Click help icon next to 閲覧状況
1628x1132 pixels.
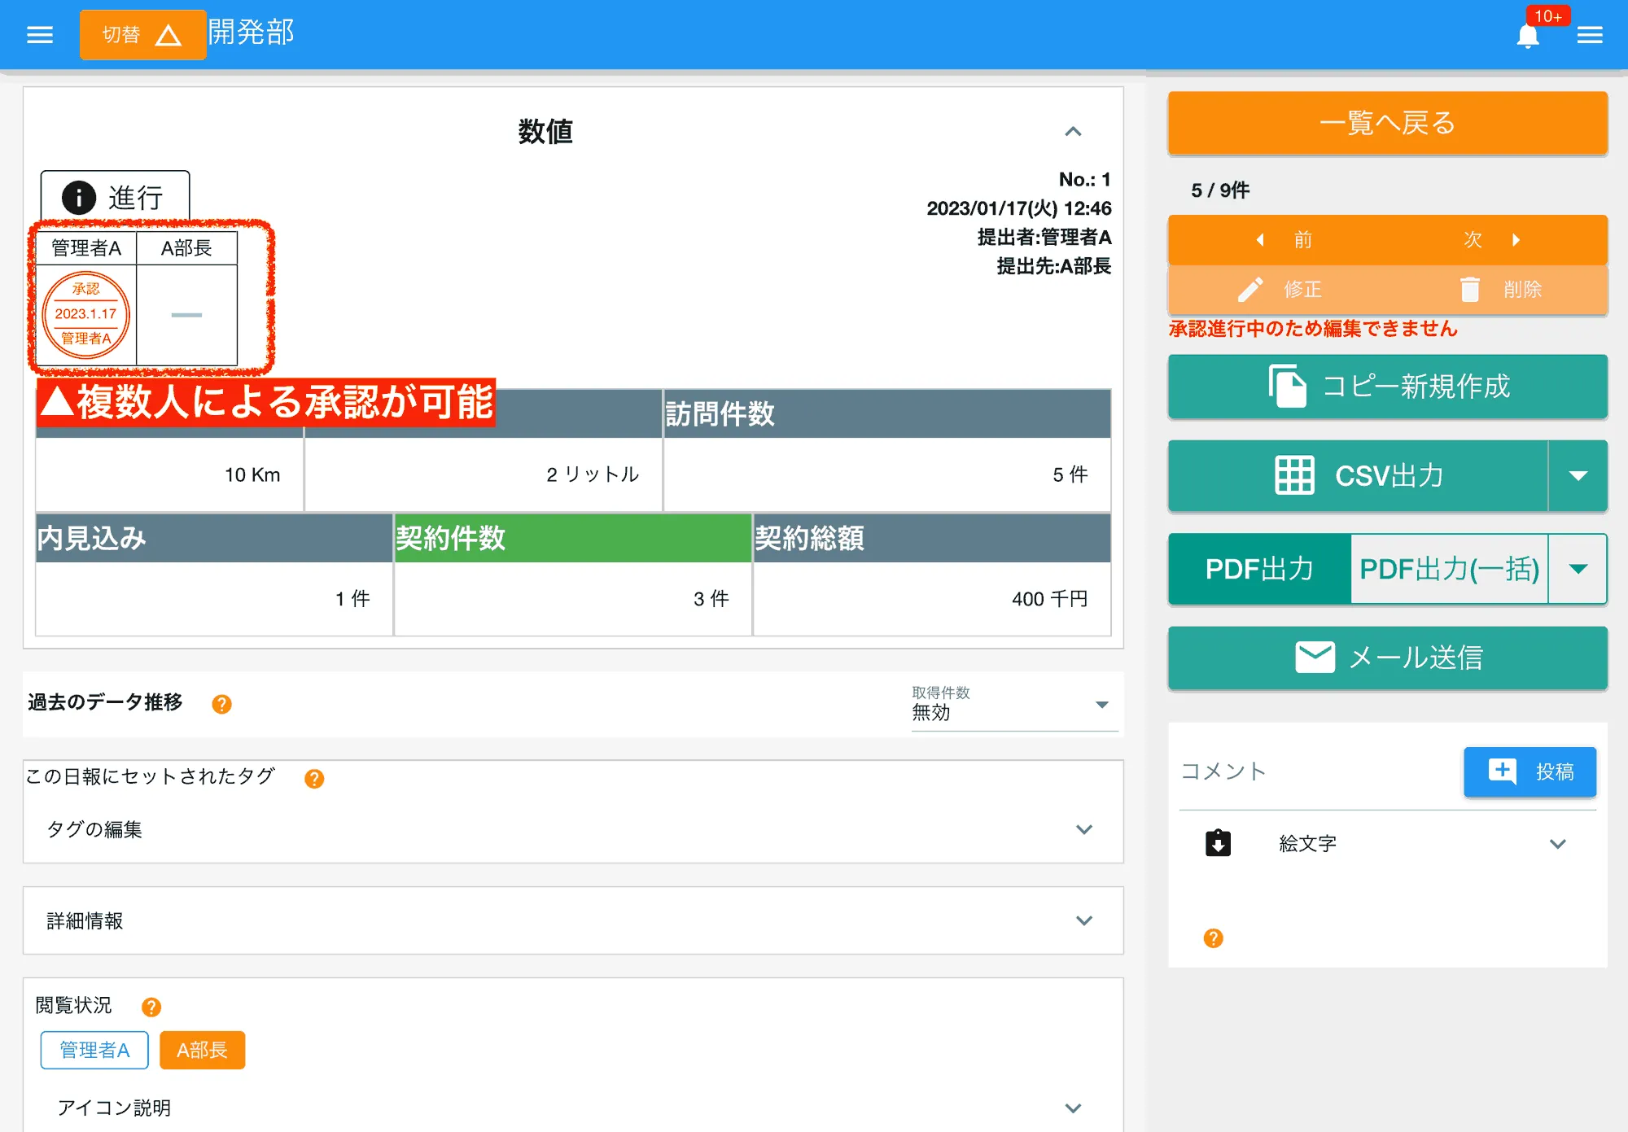point(151,1007)
